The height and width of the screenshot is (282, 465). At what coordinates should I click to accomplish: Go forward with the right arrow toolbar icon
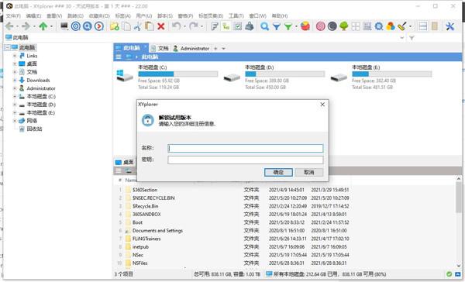tap(26, 26)
